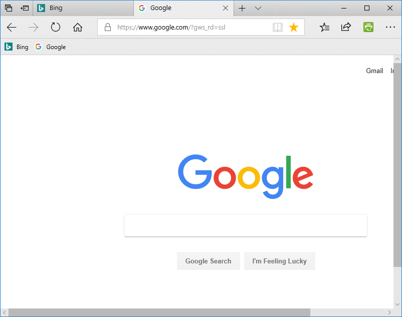Show tab previews chevron
This screenshot has height=317, width=402.
(258, 8)
